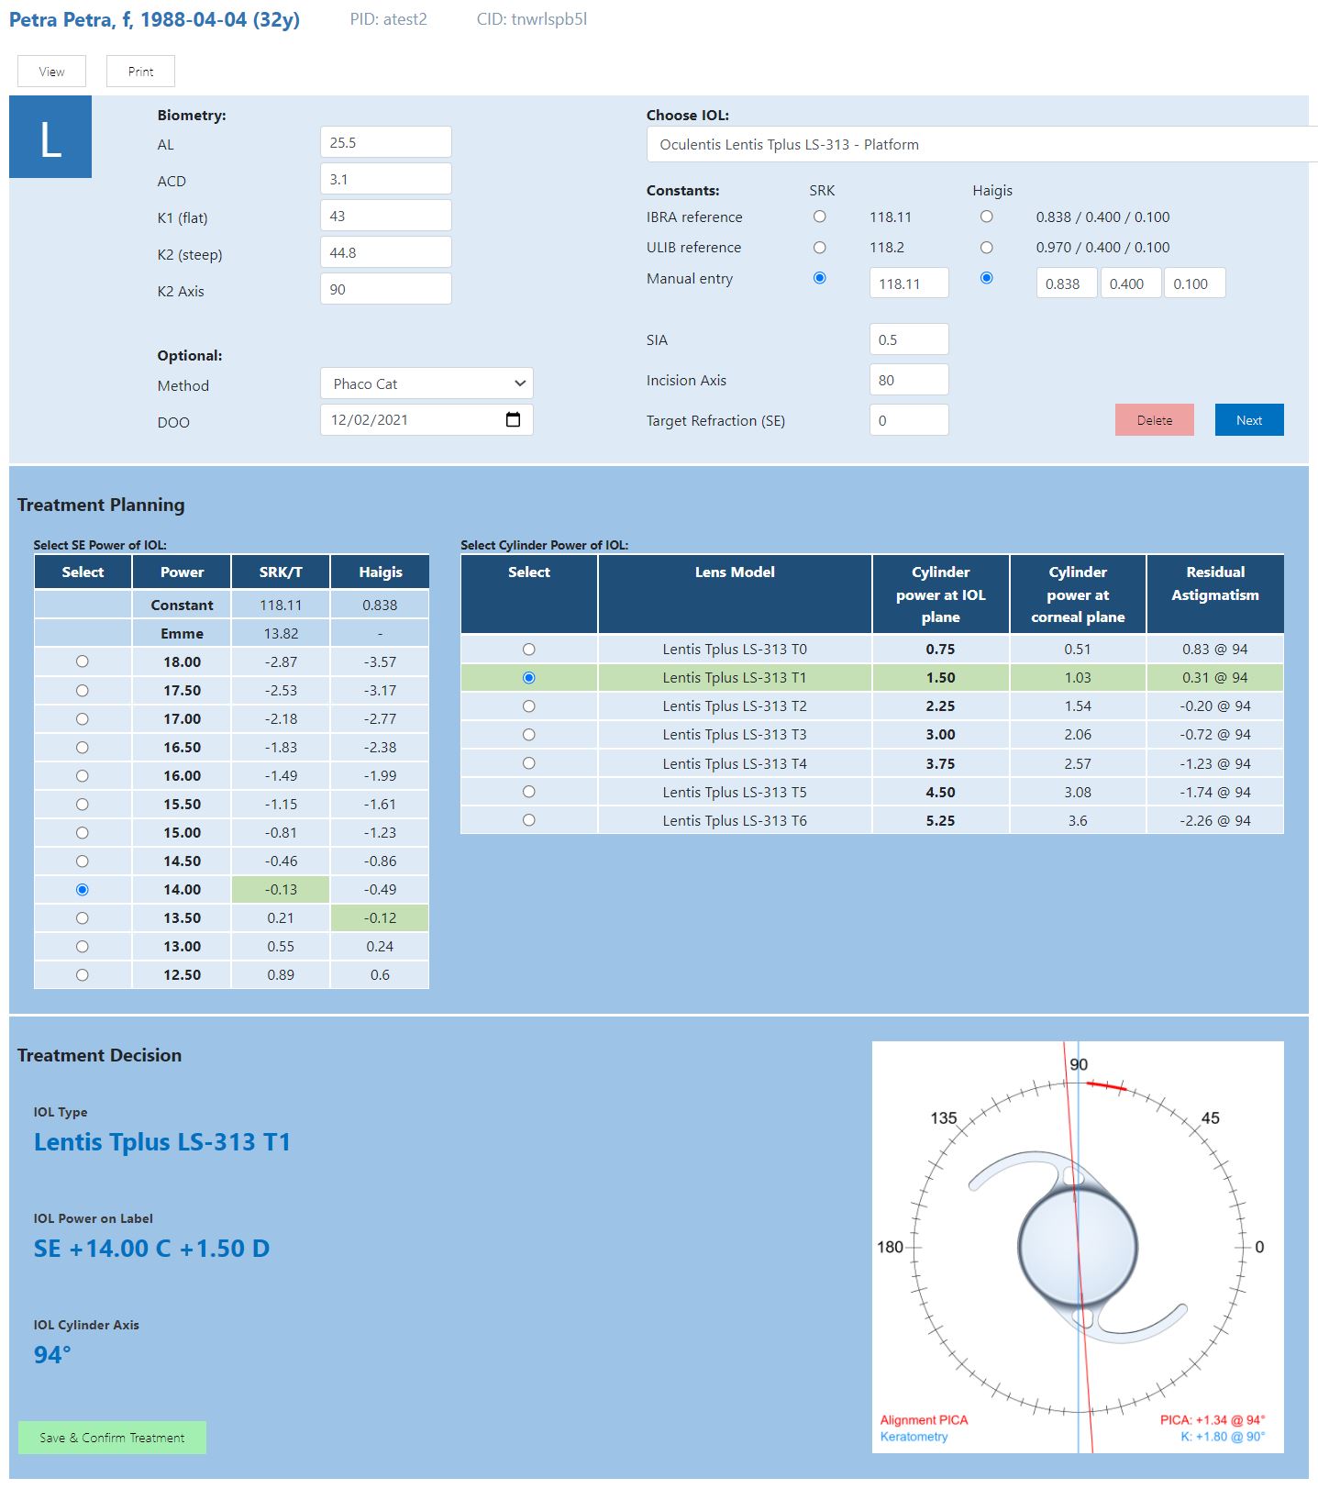Choose SE power 15.00 radio
This screenshot has height=1489, width=1318.
pyautogui.click(x=83, y=832)
